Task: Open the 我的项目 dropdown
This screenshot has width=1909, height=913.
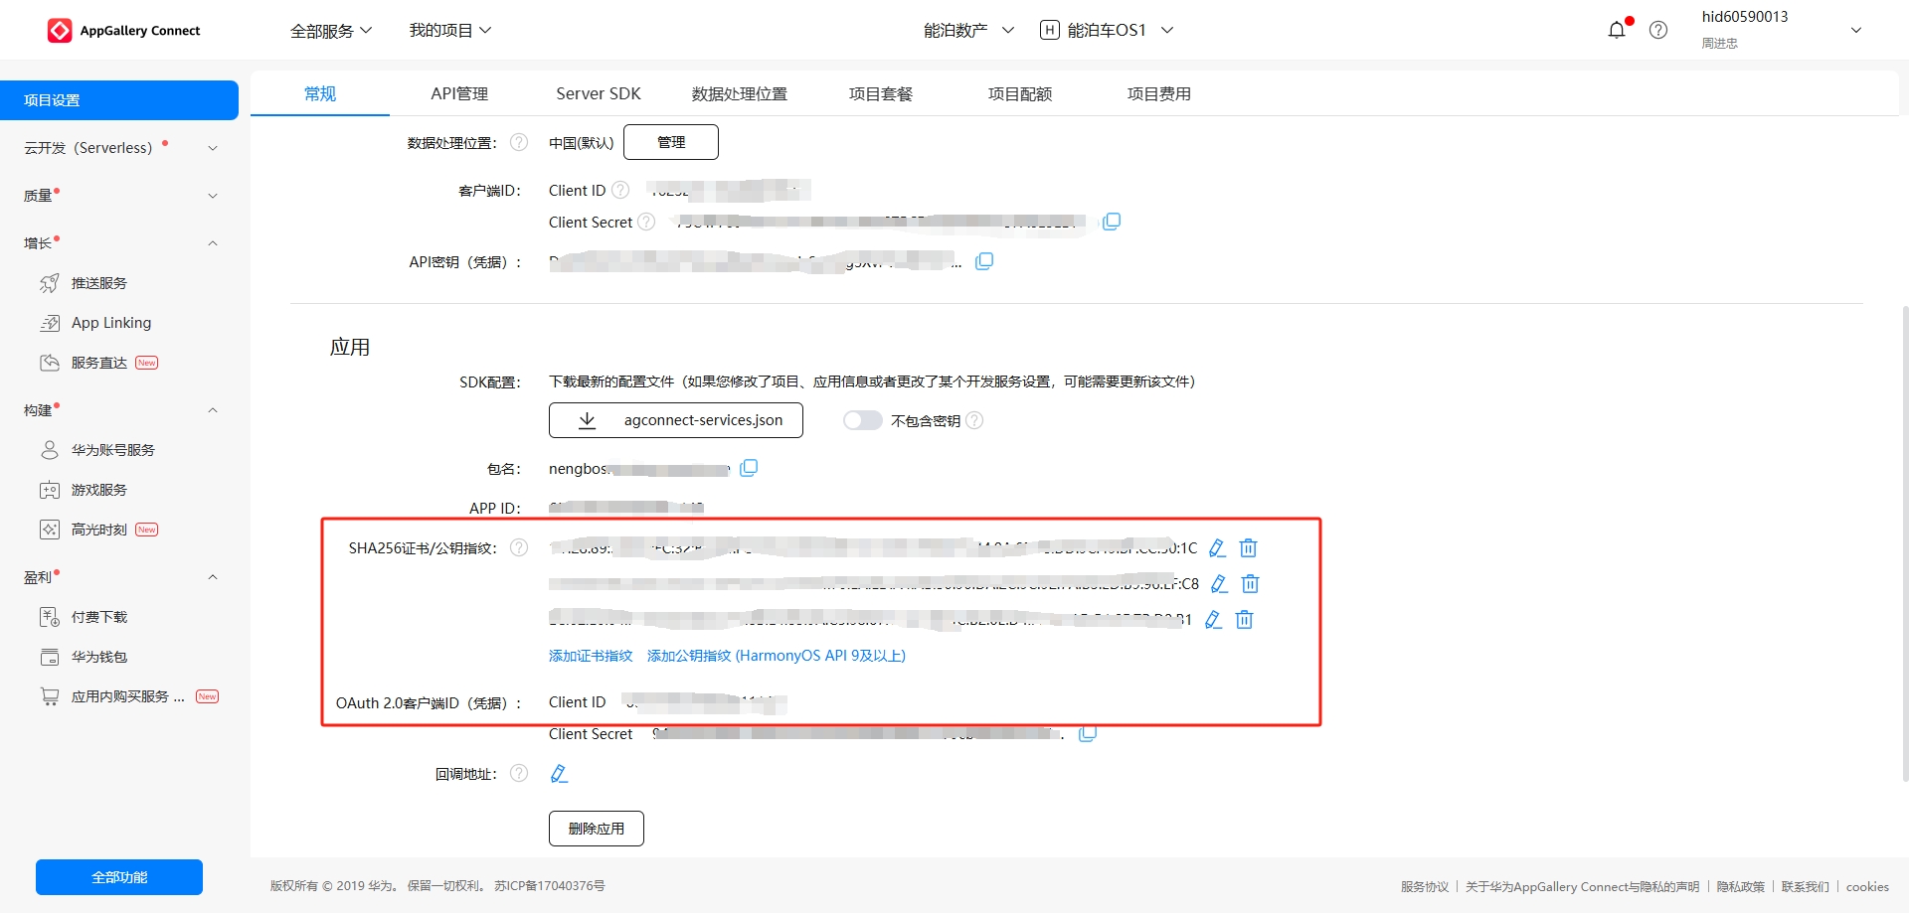Action: 450,31
